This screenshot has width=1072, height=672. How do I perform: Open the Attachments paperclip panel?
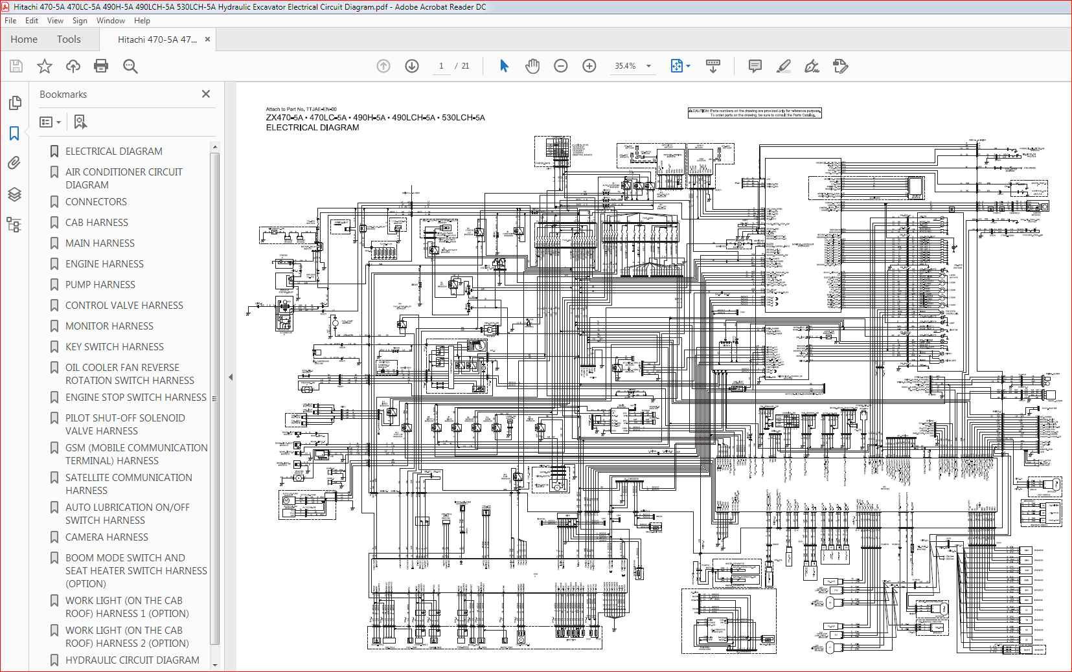point(14,163)
